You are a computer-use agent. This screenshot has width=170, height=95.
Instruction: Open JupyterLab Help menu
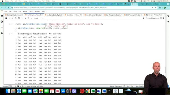tap(44, 11)
